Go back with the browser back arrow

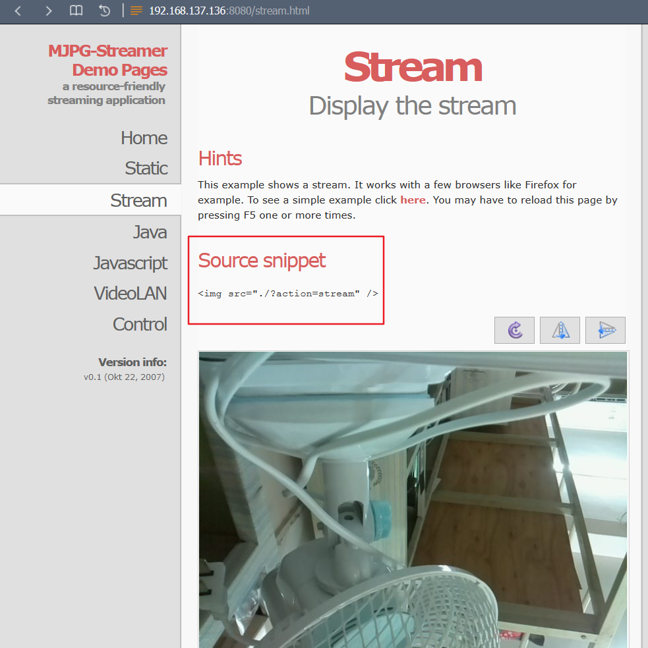(18, 11)
